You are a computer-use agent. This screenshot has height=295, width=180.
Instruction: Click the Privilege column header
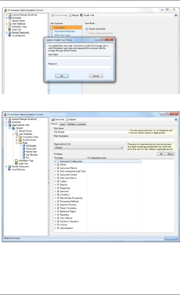[70, 158]
